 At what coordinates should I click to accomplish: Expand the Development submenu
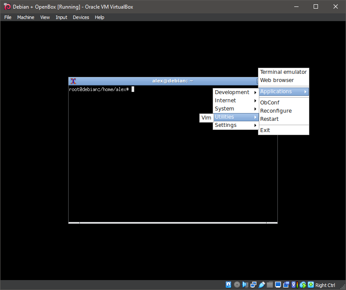pos(232,92)
